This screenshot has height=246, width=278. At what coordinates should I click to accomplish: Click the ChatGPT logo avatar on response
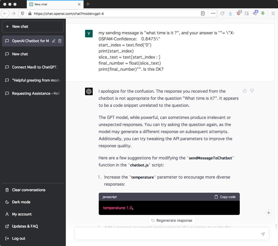89,91
